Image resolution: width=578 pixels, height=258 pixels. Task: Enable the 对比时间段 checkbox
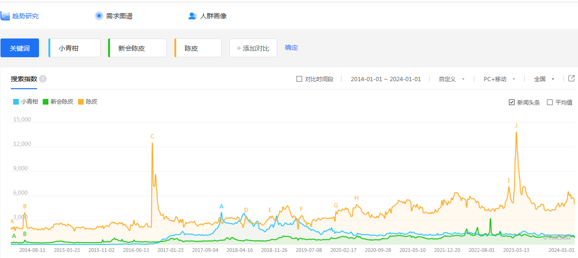[x=299, y=79]
